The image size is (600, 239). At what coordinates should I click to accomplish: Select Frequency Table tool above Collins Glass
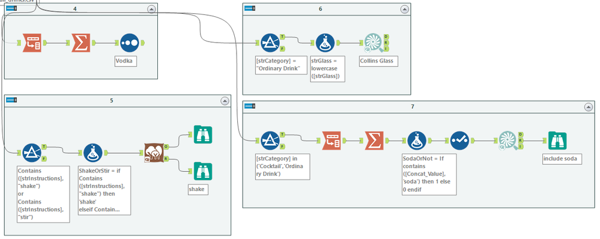pyautogui.click(x=373, y=43)
